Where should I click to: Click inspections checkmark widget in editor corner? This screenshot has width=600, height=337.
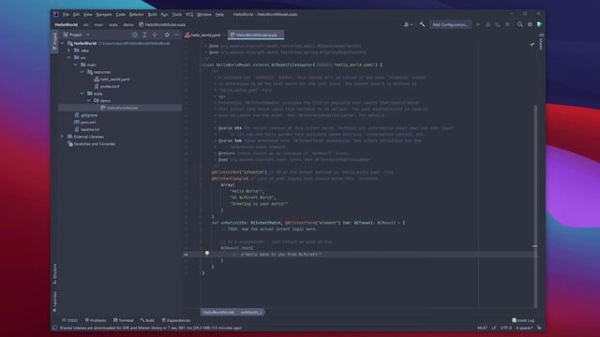[532, 44]
